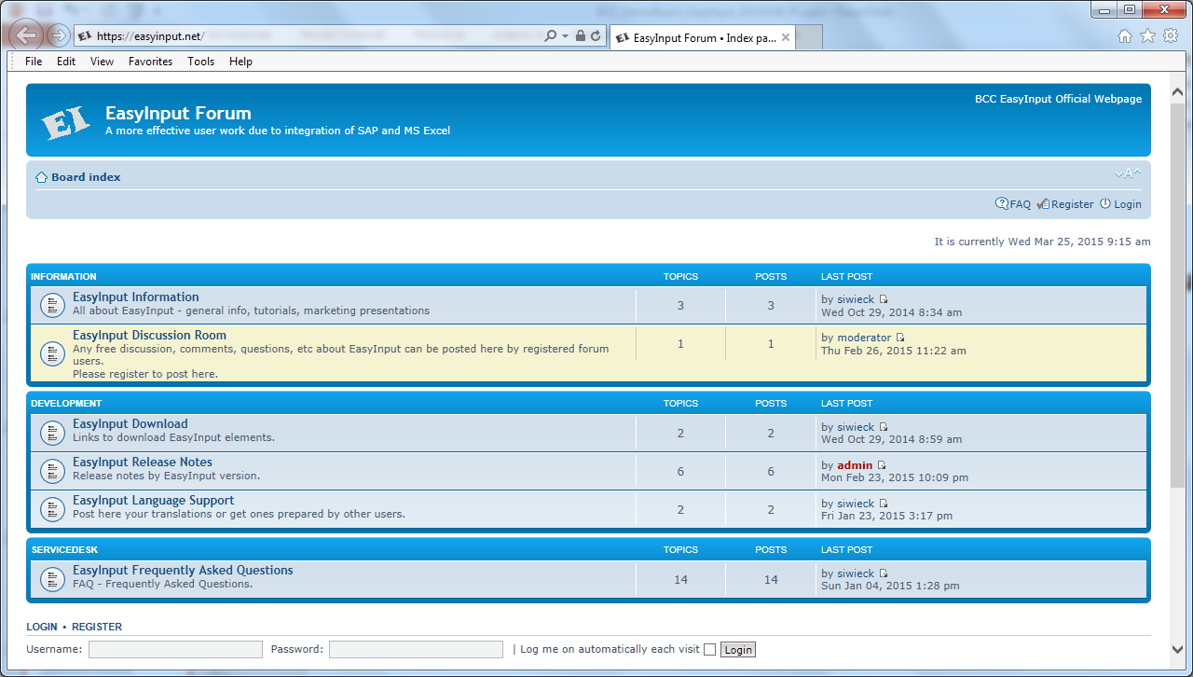
Task: Open the EasyInput Information forum
Action: click(x=136, y=297)
